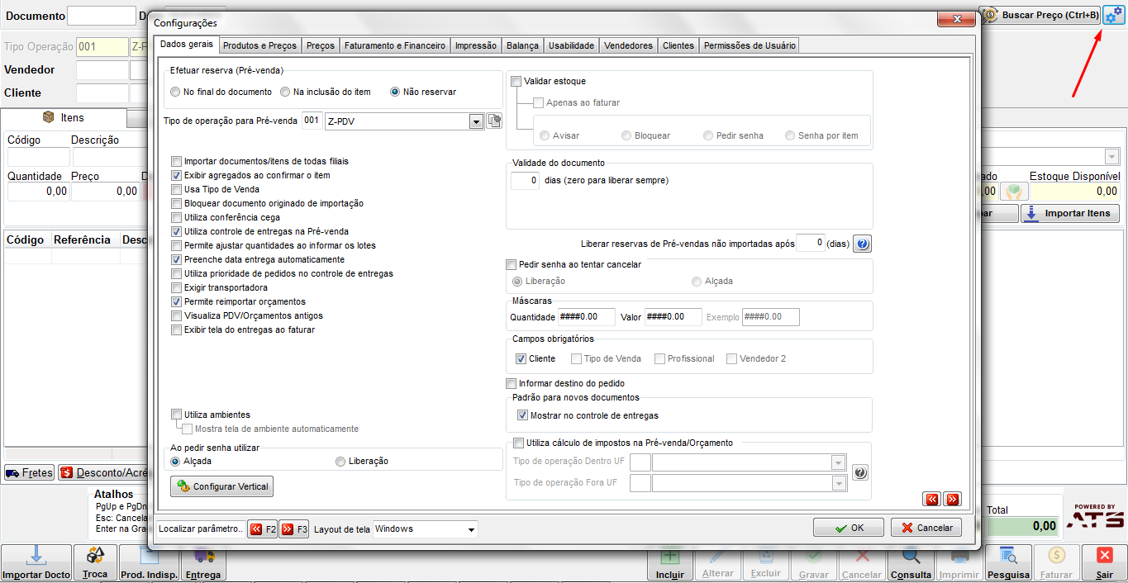Screen dimensions: 1128x583
Task: Click the Entrega truck button
Action: click(x=203, y=563)
